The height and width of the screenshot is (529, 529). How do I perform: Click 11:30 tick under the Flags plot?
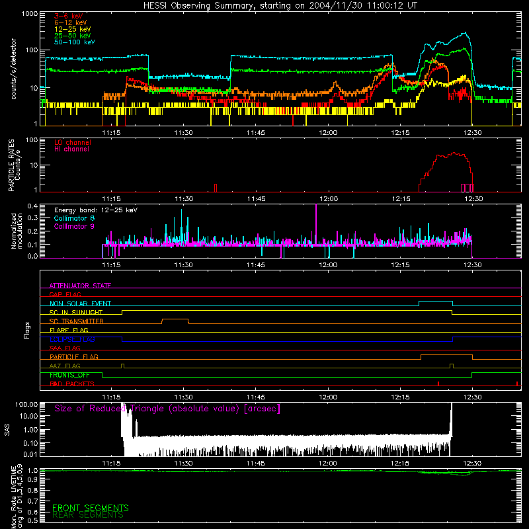coord(184,397)
